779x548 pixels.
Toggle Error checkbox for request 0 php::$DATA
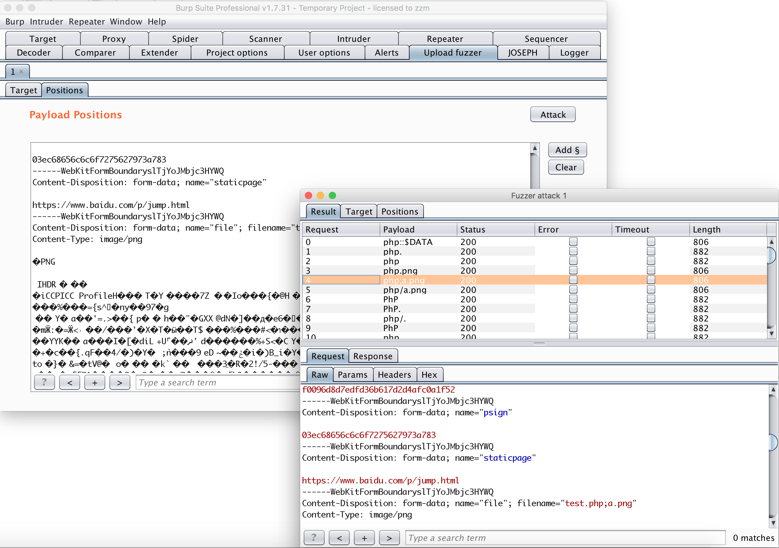click(x=573, y=241)
